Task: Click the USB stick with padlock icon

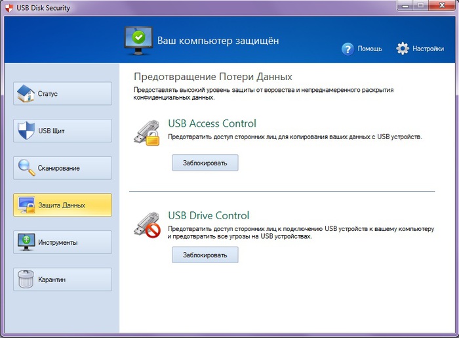Action: (147, 133)
